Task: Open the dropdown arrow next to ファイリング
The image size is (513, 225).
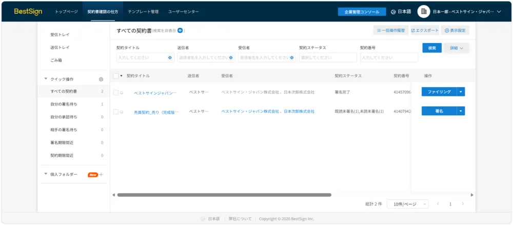Action: tap(461, 92)
